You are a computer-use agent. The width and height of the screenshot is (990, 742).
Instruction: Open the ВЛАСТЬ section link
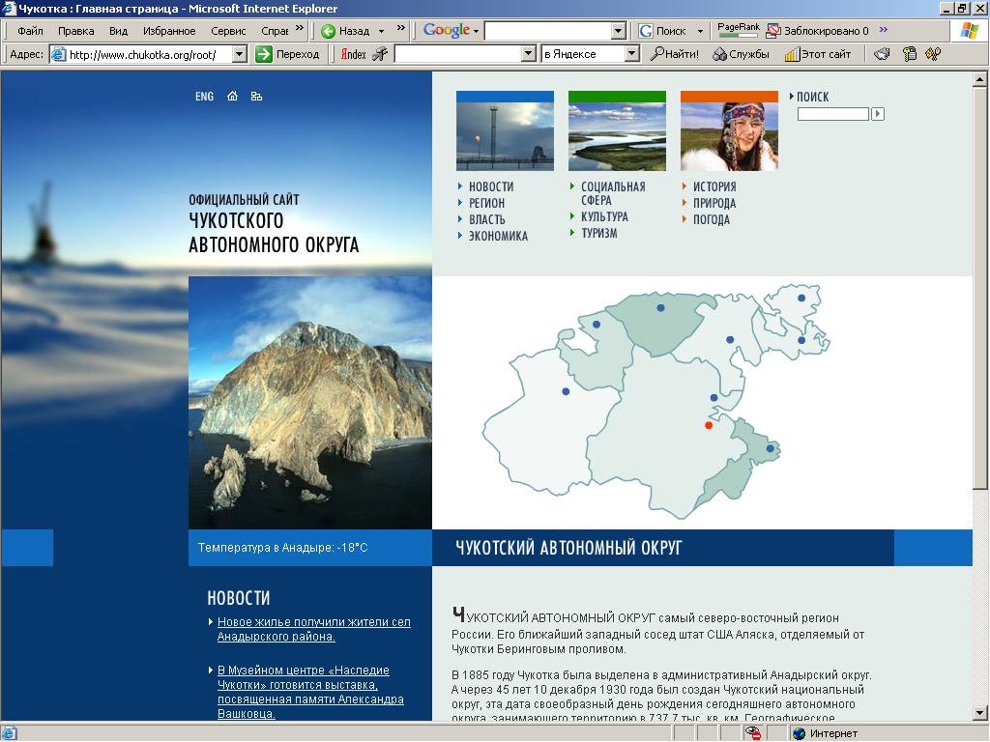[x=487, y=219]
